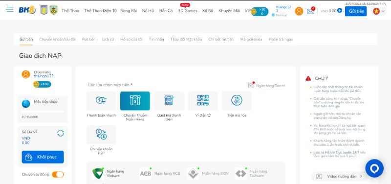Click the Khôi phục button

click(43, 157)
